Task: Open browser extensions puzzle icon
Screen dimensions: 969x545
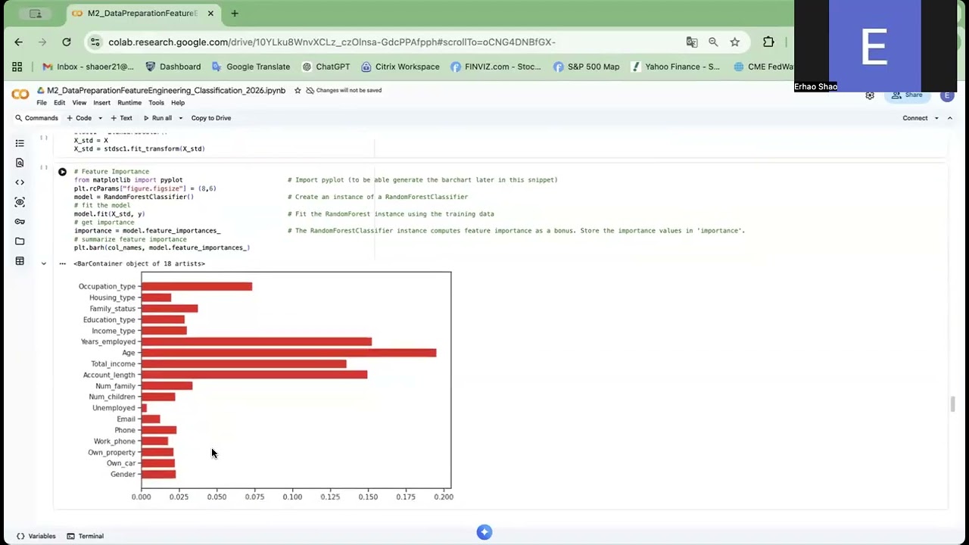Action: [768, 42]
